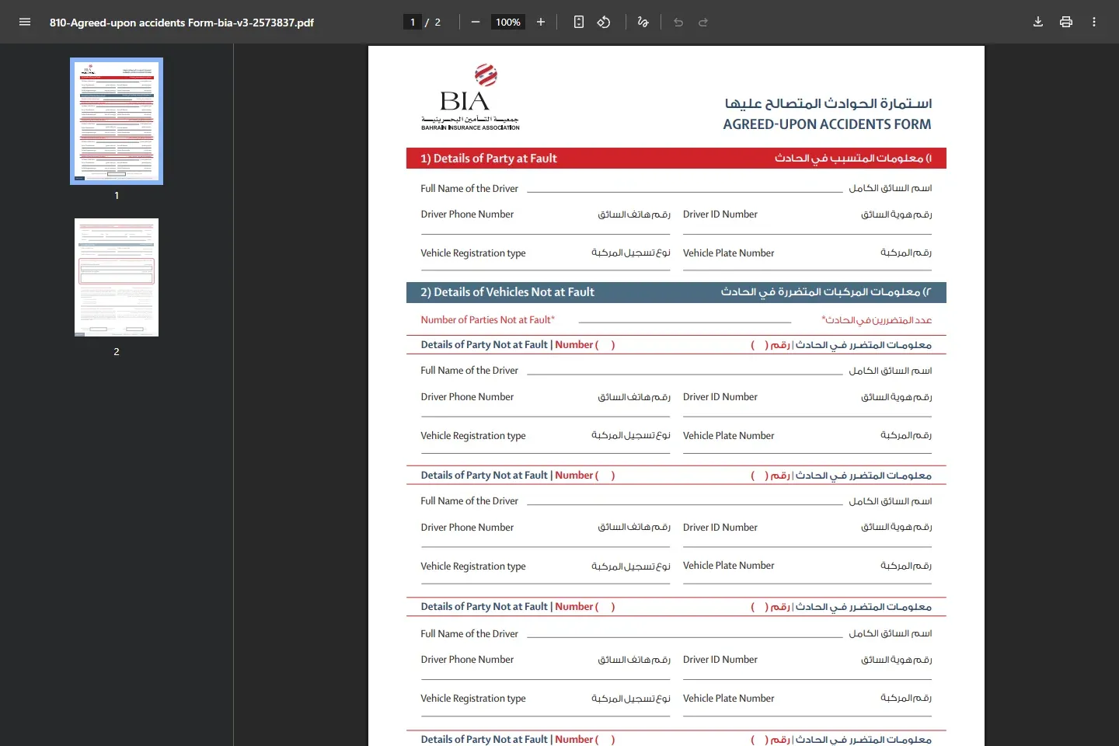Click the BIA logo in the document
The height and width of the screenshot is (746, 1119).
coord(470,97)
